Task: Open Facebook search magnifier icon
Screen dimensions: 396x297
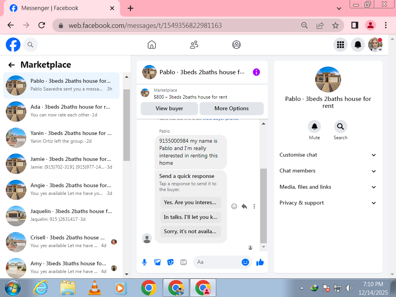Action: click(30, 45)
